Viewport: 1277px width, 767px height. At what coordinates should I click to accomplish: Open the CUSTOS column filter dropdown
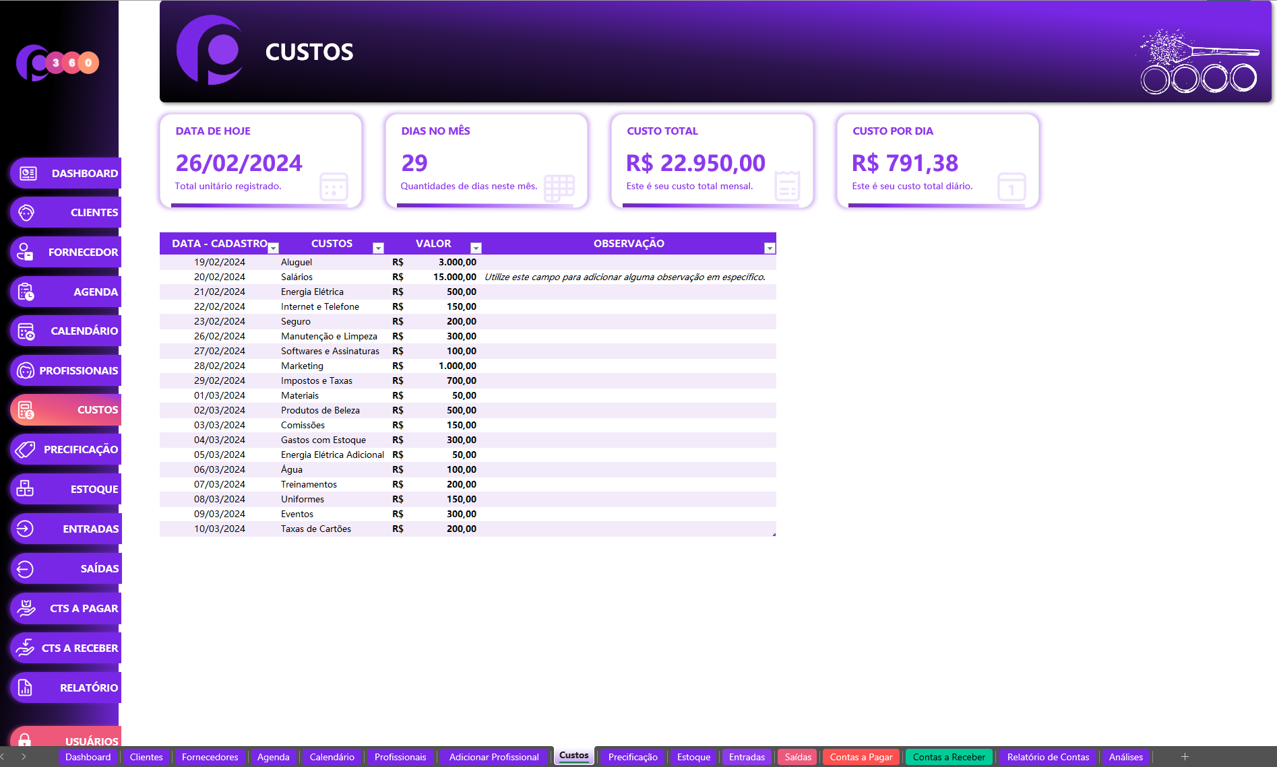[378, 247]
